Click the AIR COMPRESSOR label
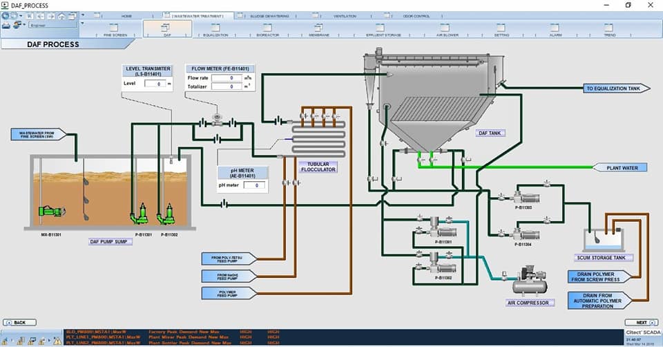 [x=528, y=303]
